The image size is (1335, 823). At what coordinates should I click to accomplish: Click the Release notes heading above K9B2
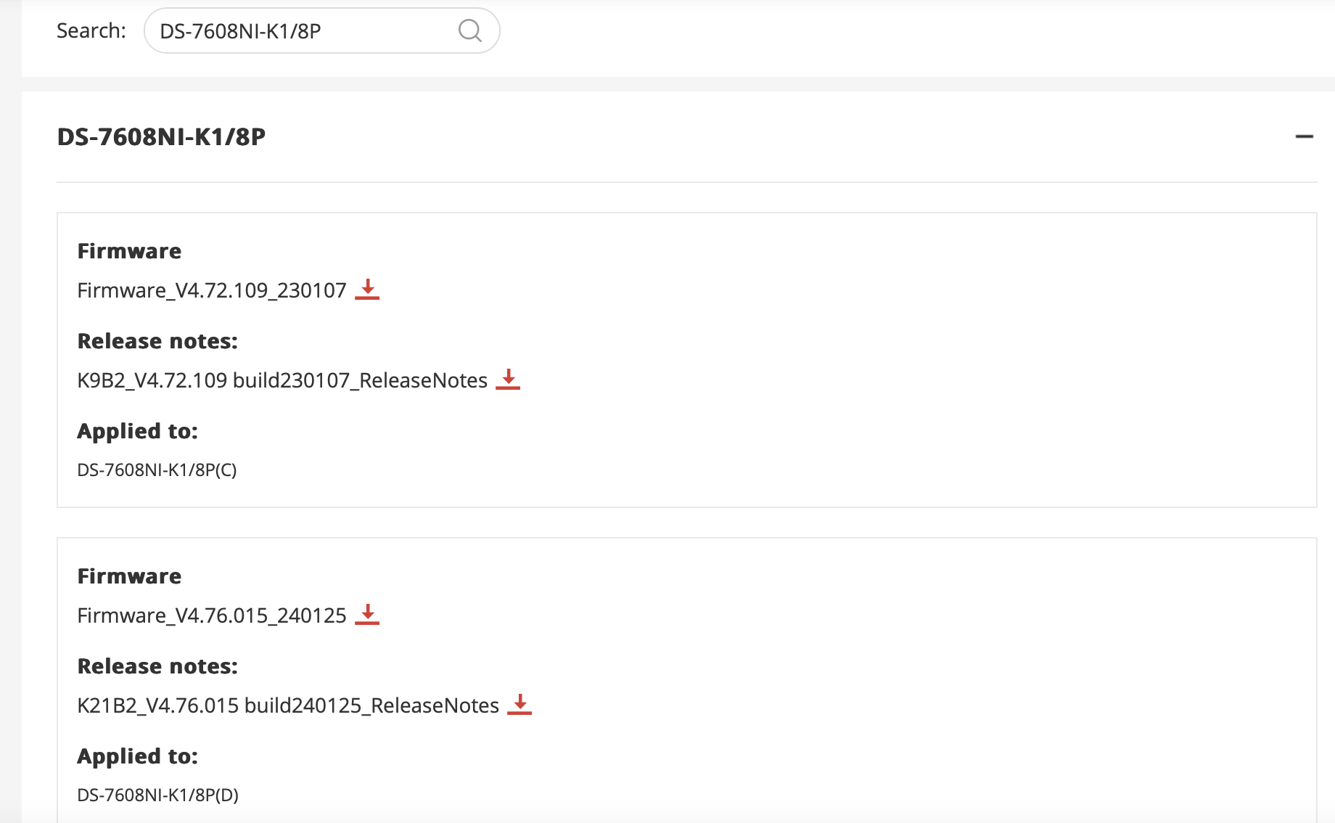click(x=157, y=341)
